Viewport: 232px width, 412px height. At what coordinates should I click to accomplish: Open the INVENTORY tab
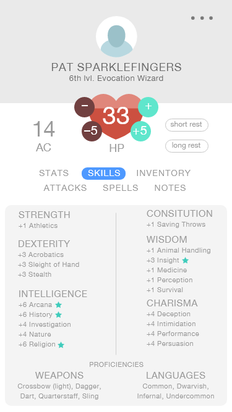(163, 173)
